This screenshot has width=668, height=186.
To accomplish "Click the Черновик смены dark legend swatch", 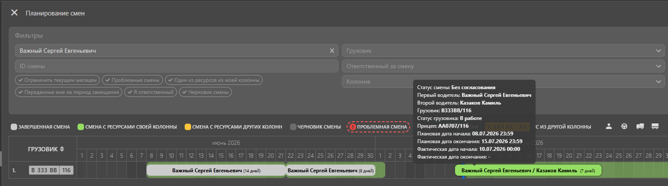I will (x=293, y=127).
